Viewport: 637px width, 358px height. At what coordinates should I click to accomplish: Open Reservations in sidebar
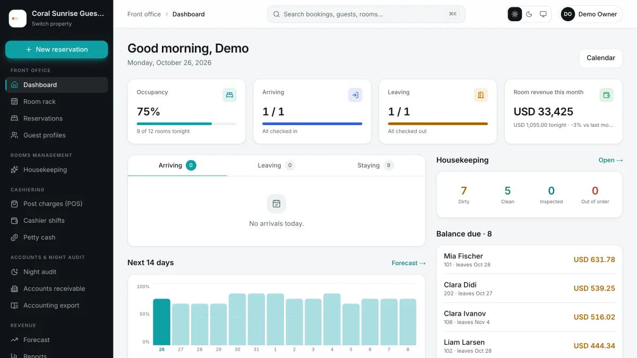[57, 118]
